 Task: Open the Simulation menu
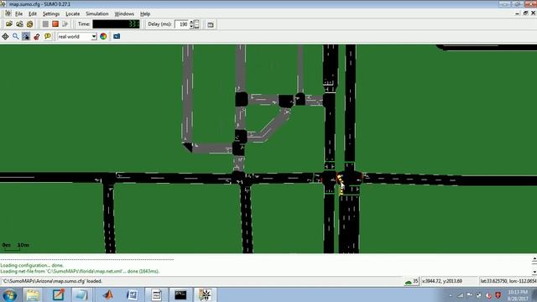coord(97,13)
